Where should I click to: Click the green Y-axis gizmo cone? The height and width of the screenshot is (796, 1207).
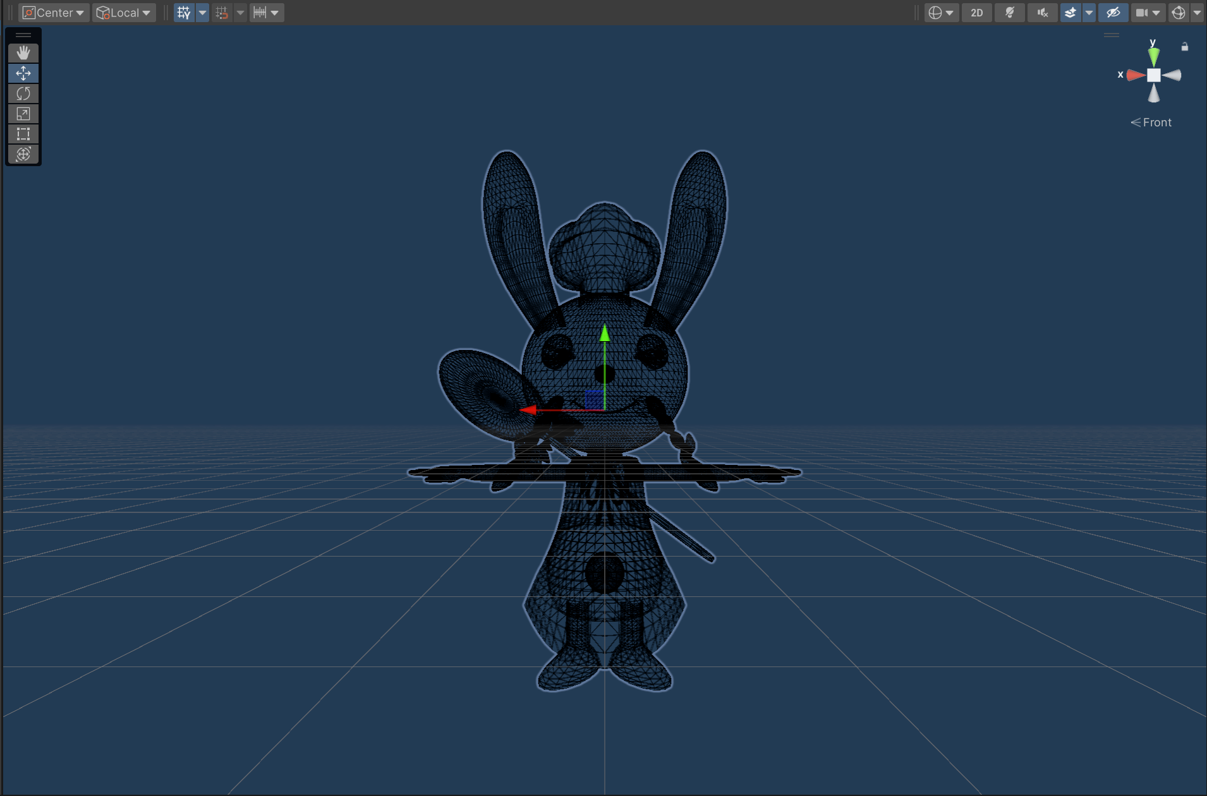[x=1154, y=57]
